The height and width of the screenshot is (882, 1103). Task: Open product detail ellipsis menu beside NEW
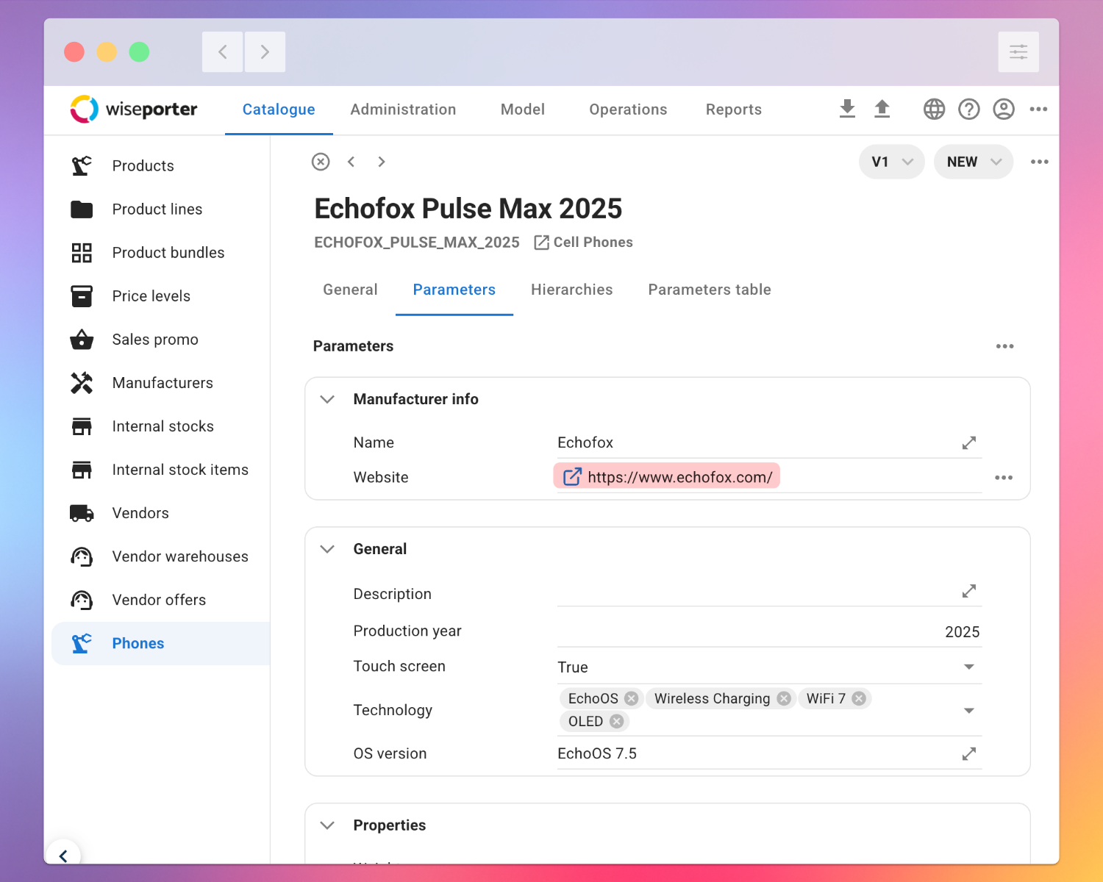1039,162
